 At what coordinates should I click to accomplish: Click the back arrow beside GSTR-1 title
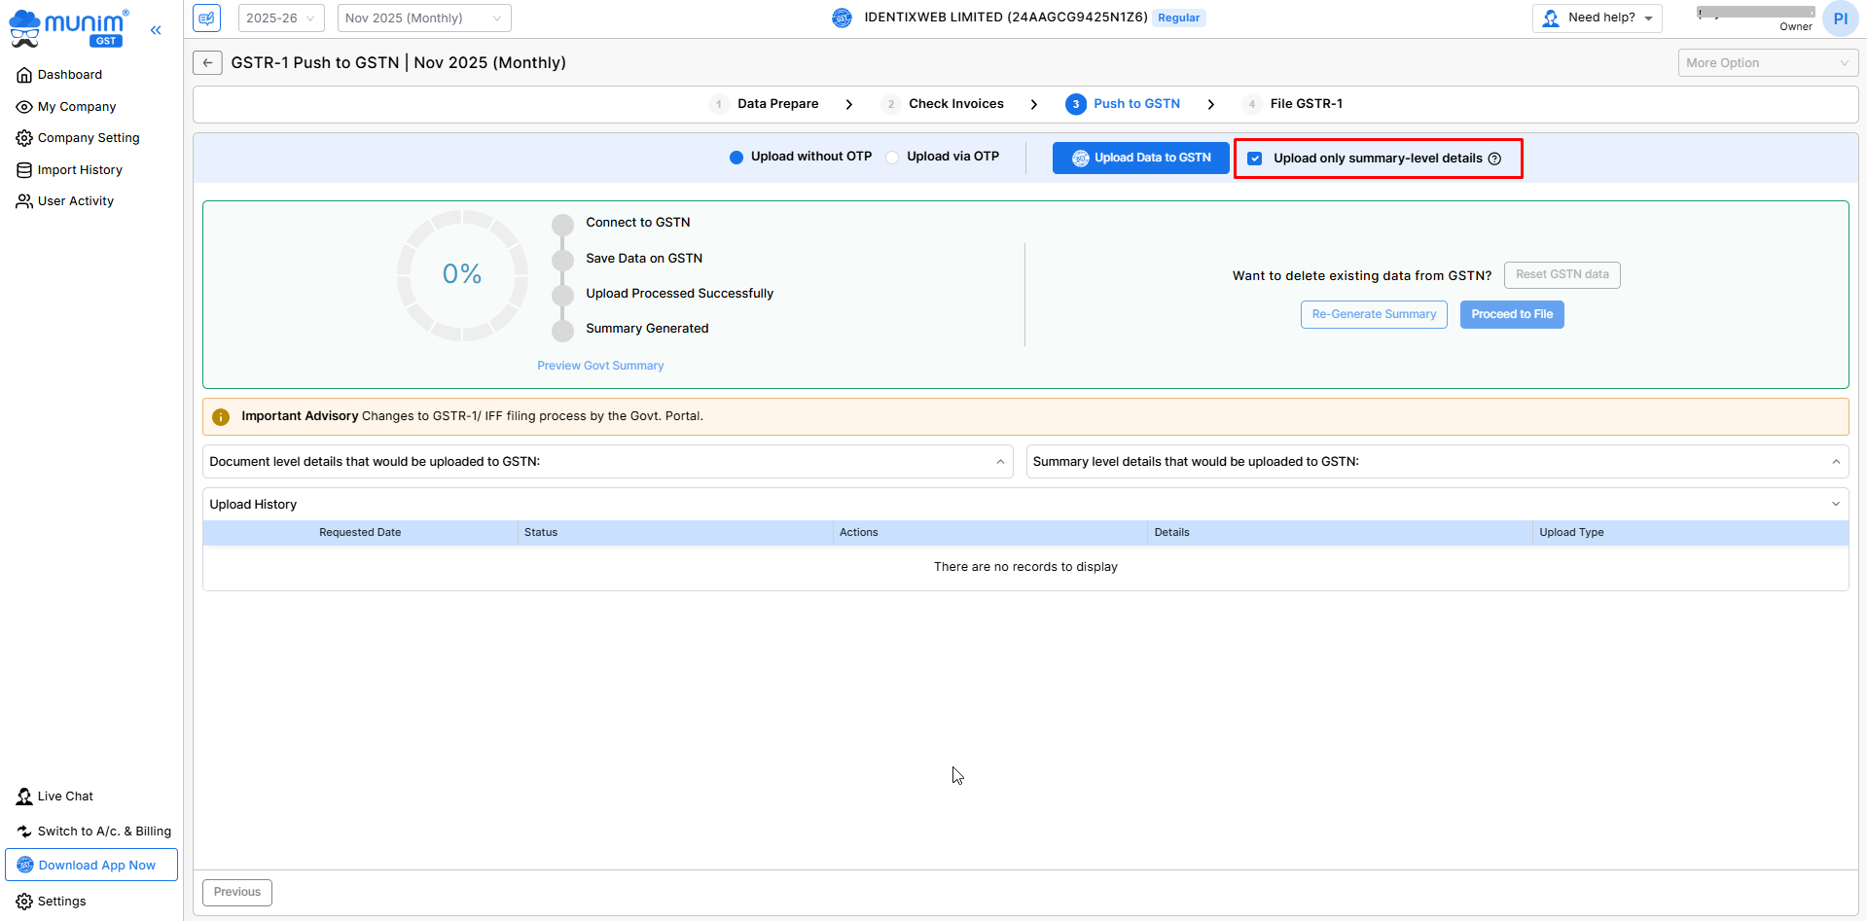[x=207, y=63]
